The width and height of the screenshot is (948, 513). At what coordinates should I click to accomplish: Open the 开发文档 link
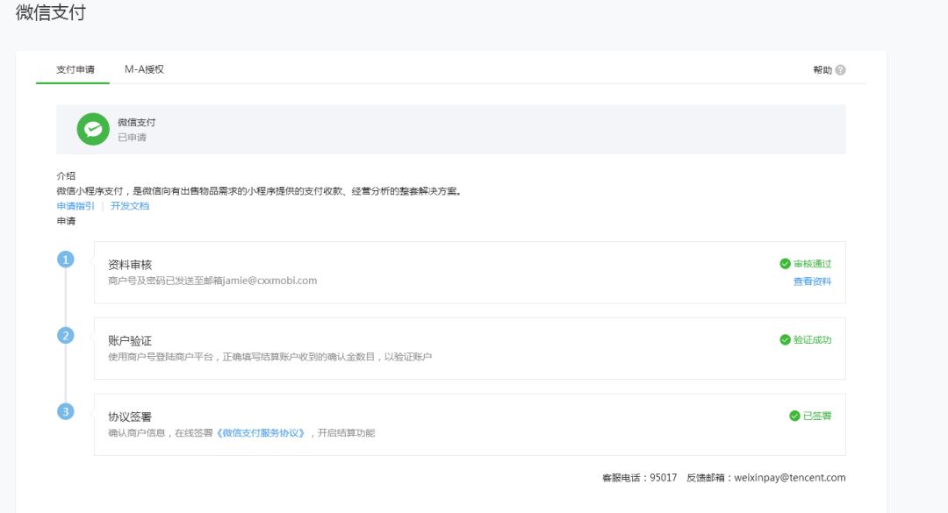[x=129, y=206]
